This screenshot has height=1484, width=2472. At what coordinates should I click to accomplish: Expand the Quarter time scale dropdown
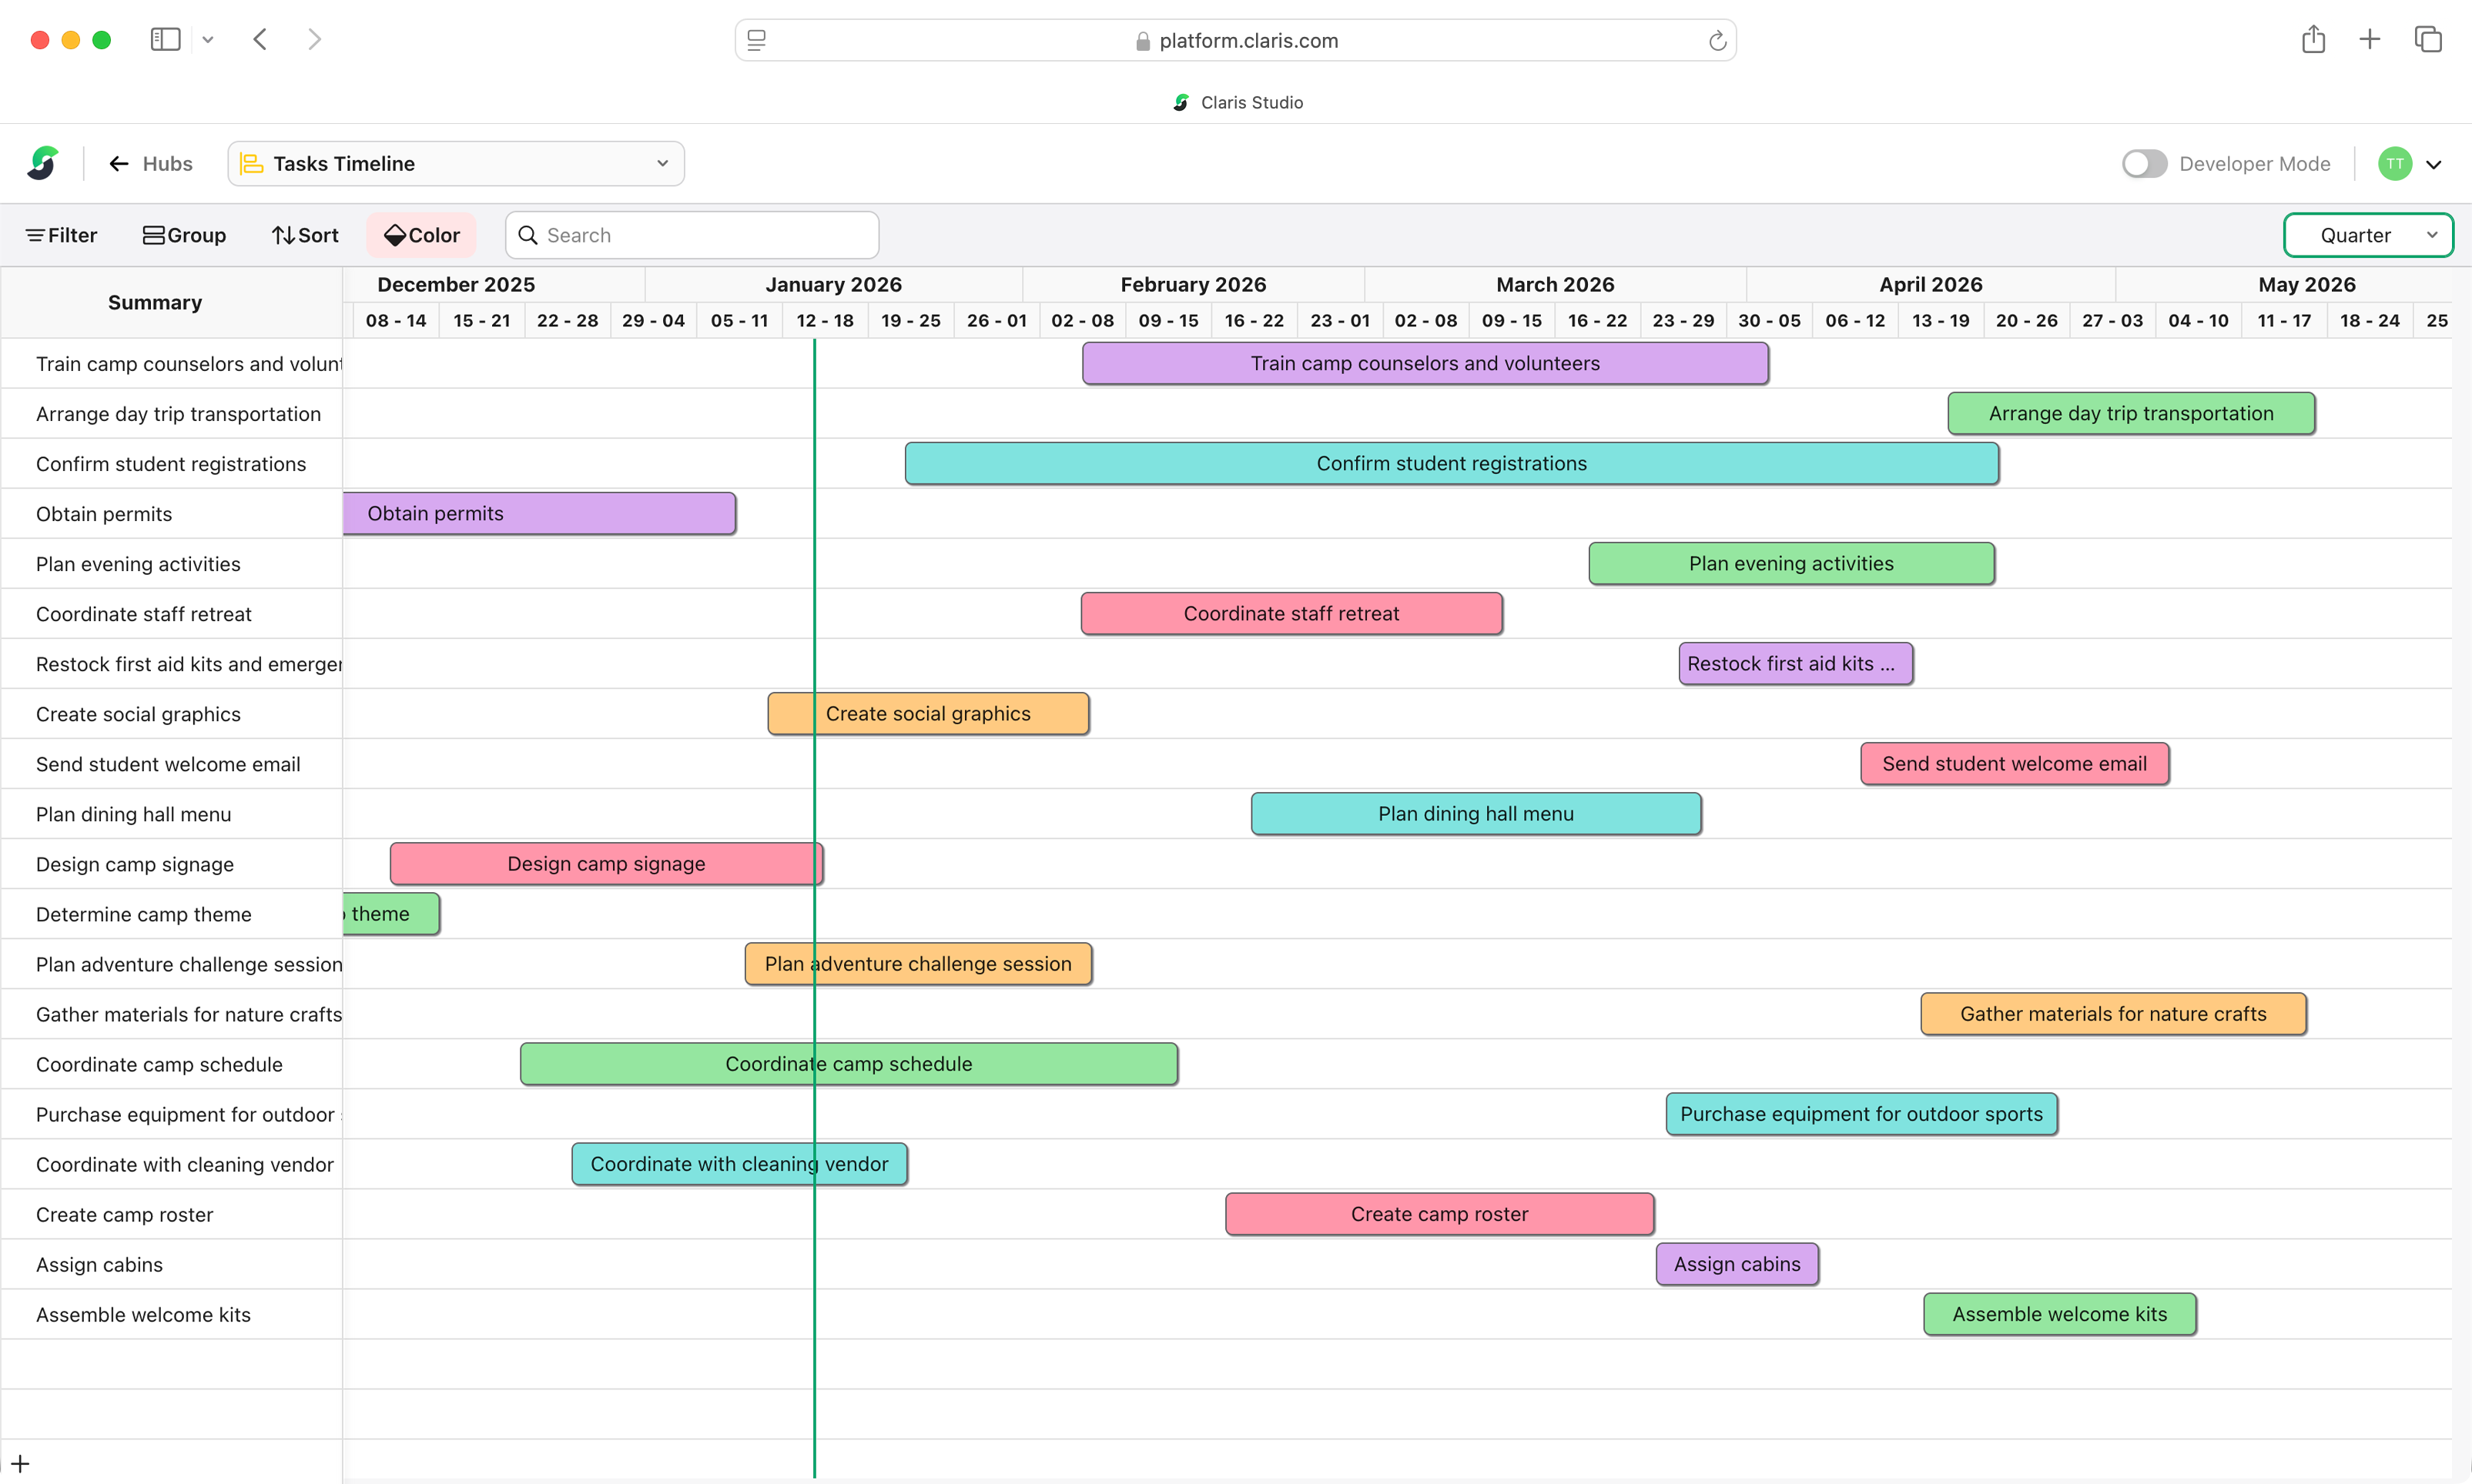2367,235
